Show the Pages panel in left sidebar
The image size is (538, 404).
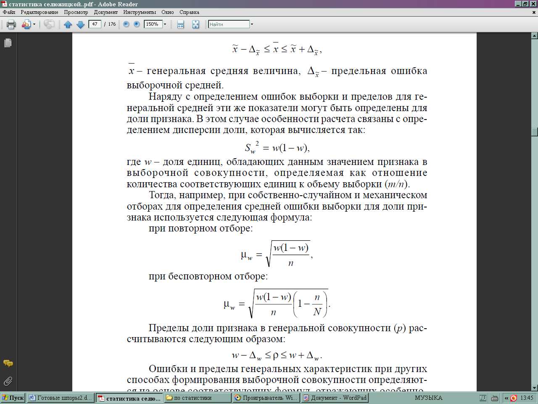tap(8, 43)
